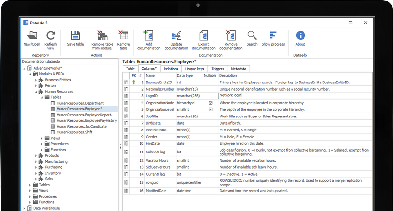Open the Update documentation tool

(176, 36)
